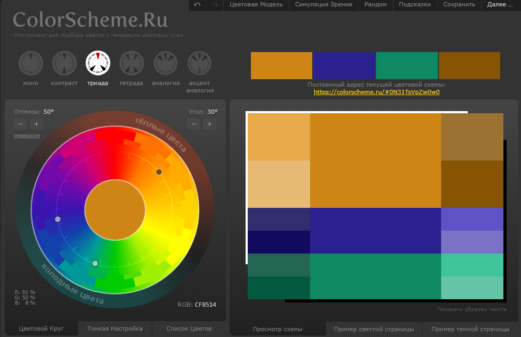Decrease hue with the minus button
The width and height of the screenshot is (521, 337).
coord(21,124)
